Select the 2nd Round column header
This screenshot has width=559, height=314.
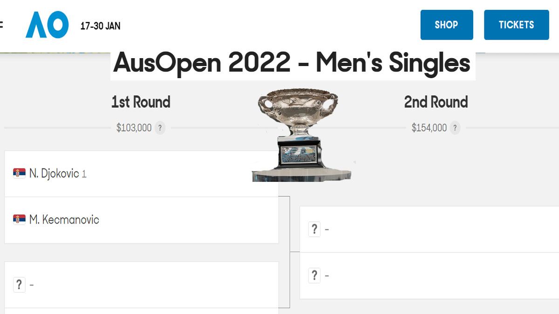click(x=436, y=102)
